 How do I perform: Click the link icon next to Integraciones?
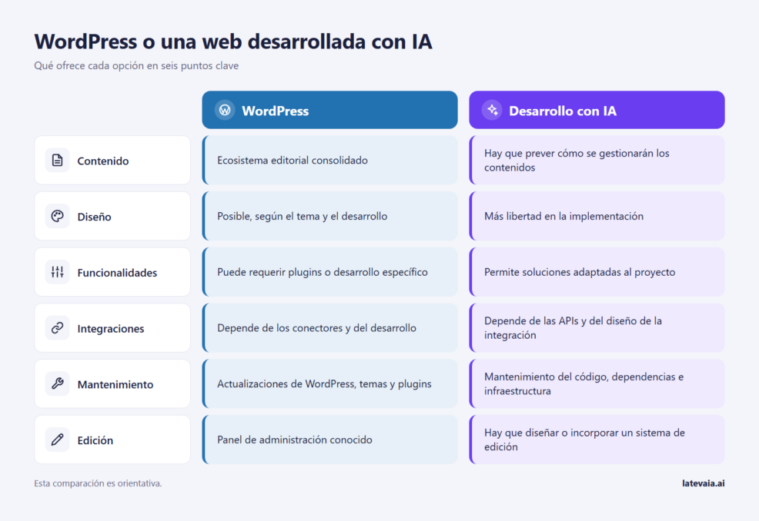coord(57,327)
